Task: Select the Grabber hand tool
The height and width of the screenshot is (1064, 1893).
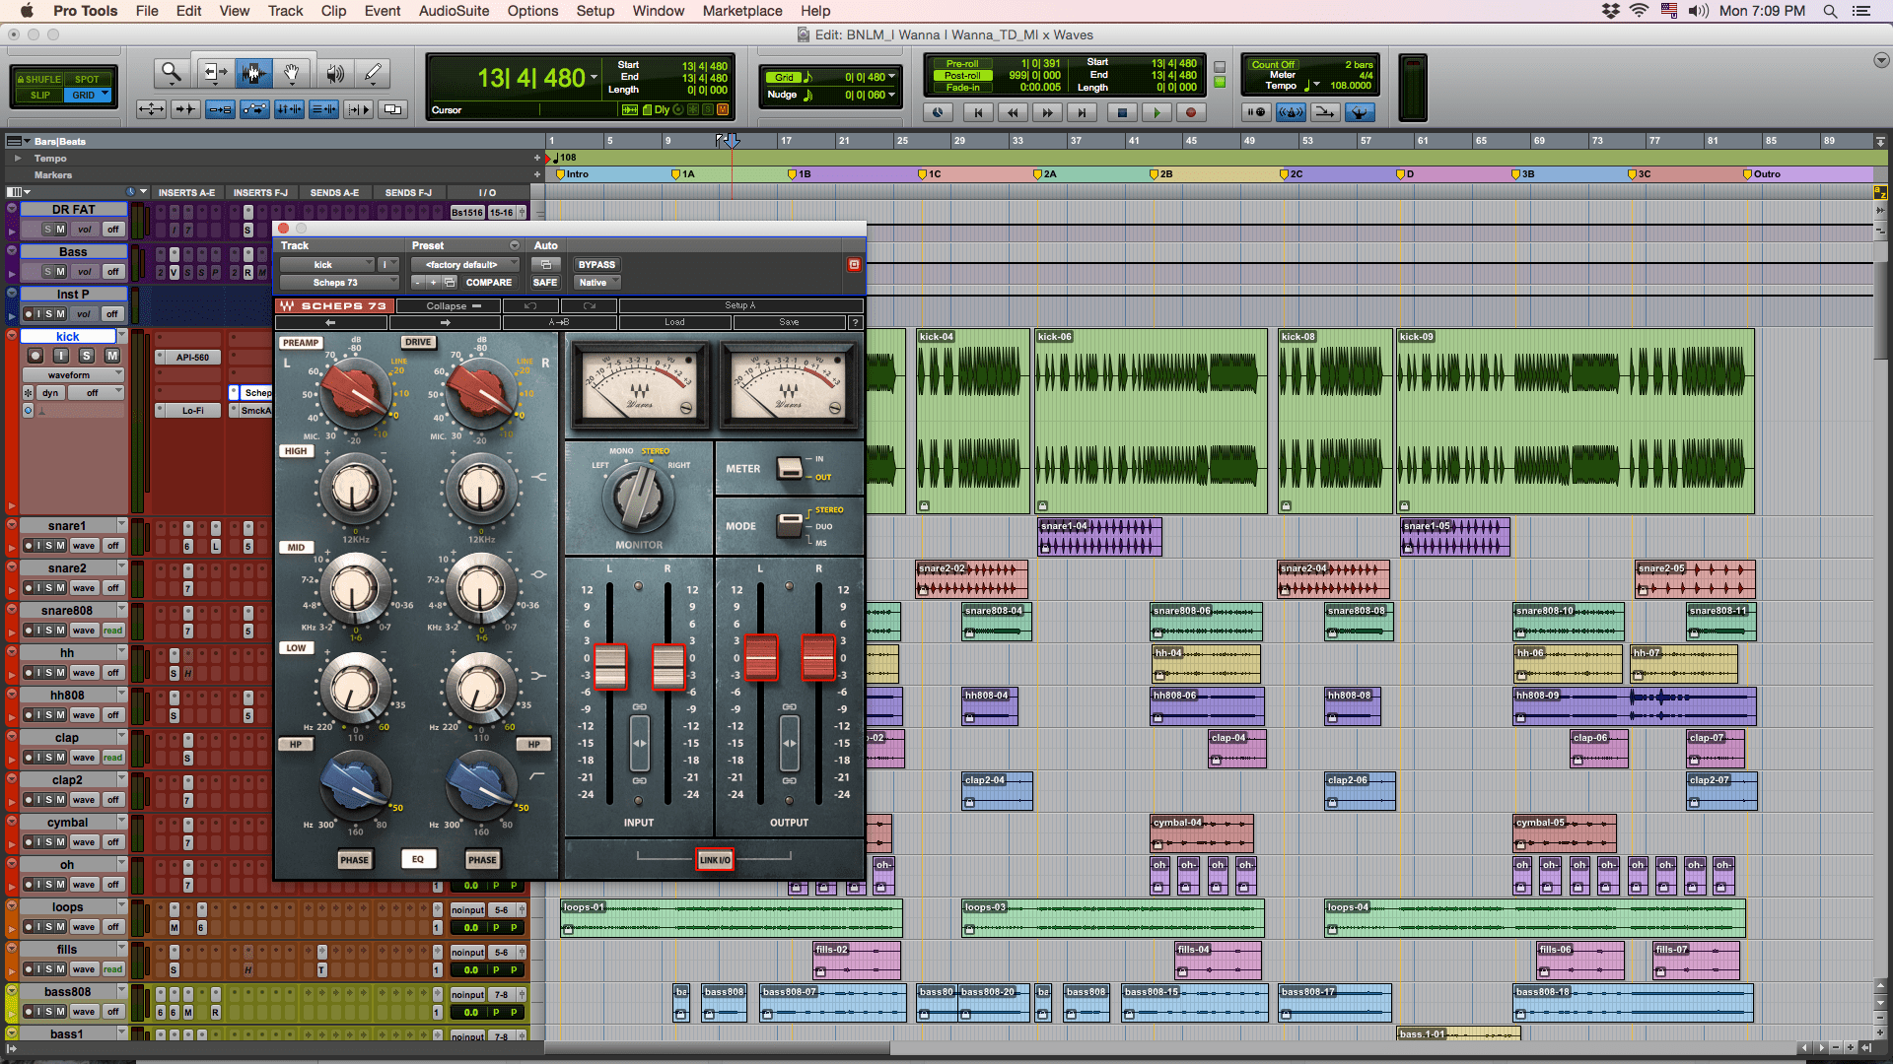Action: (292, 73)
